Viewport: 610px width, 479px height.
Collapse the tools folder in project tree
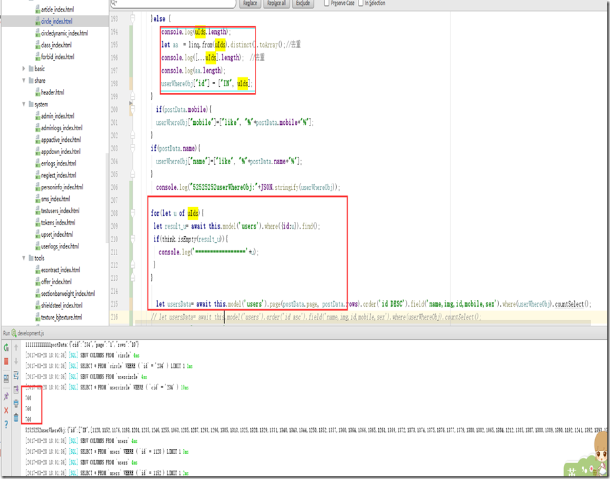24,258
